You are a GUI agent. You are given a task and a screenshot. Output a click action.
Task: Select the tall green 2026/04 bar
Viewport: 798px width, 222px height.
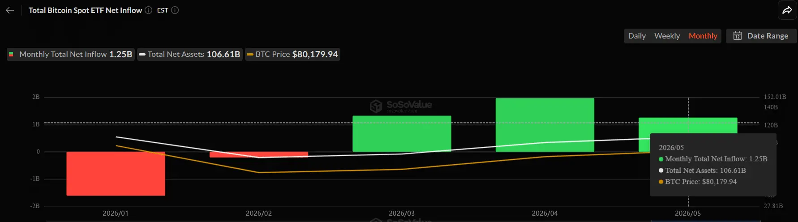(545, 125)
